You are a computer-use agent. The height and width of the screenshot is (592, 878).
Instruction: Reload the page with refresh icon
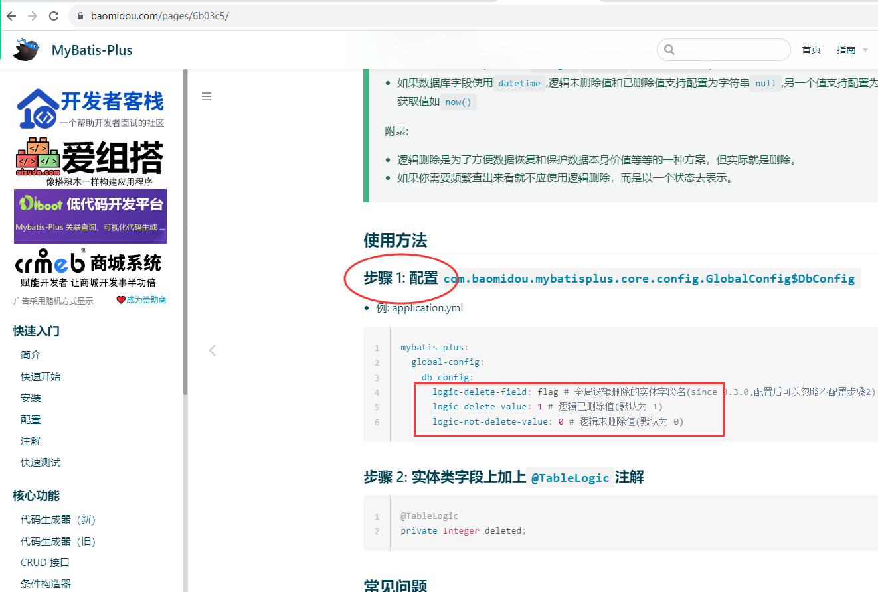tap(54, 15)
